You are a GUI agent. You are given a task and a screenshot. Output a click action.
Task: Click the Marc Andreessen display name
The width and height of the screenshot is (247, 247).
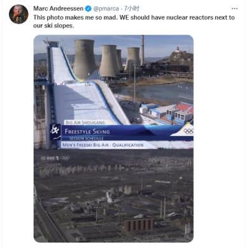click(x=59, y=8)
